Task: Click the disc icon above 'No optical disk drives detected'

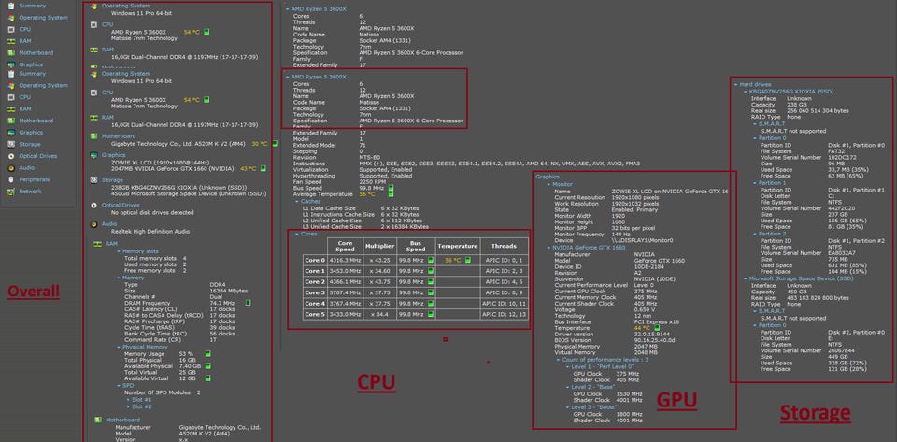Action: coord(93,205)
